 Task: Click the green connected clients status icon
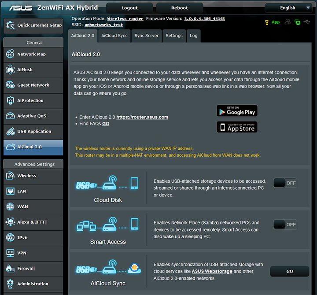click(x=297, y=22)
